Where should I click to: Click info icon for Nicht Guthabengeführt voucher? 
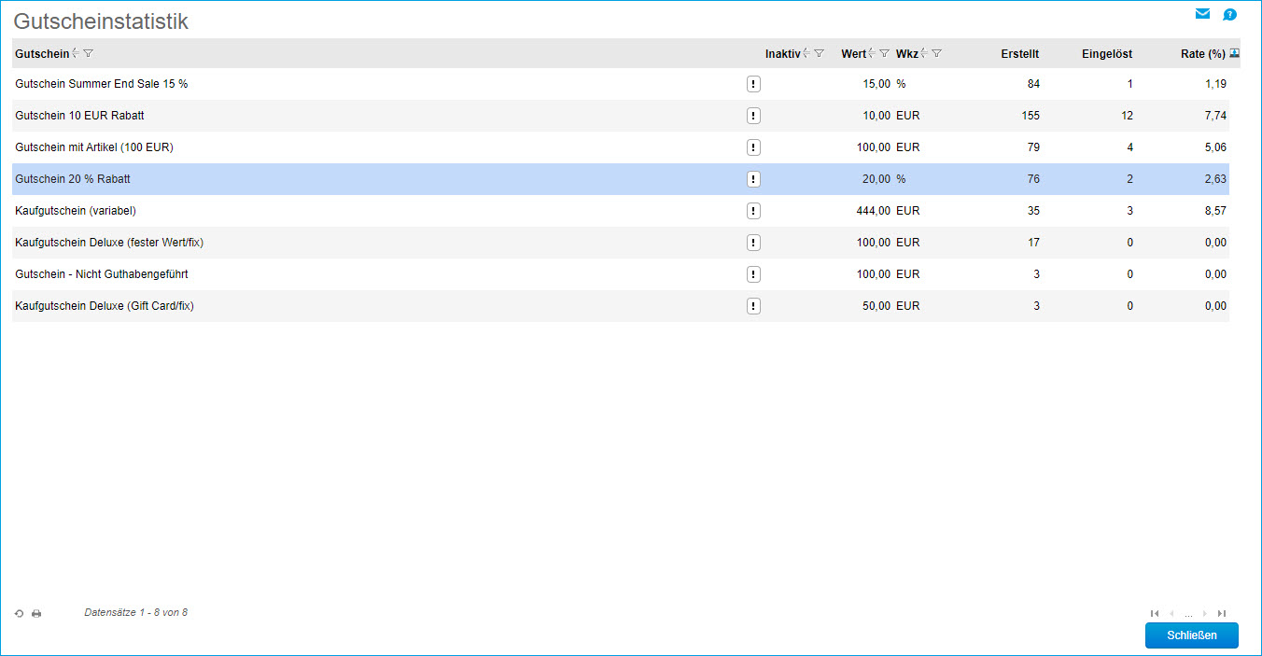click(753, 274)
